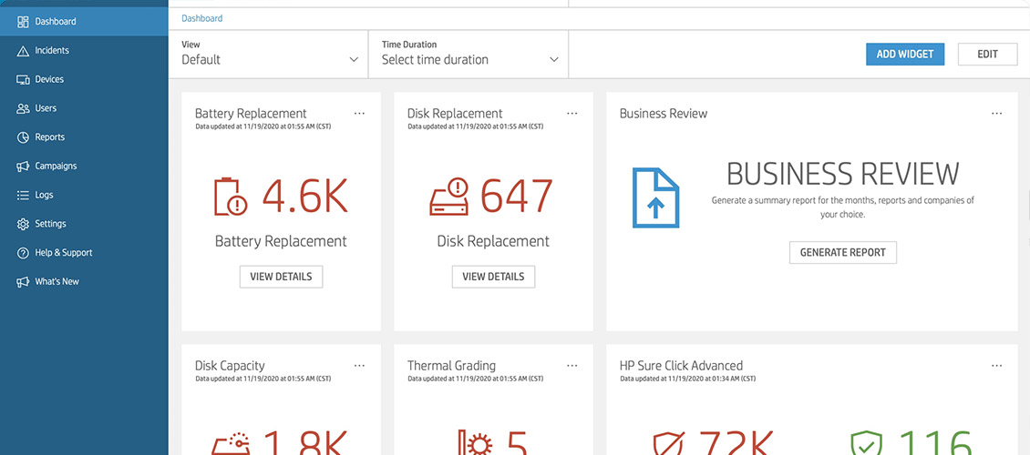Open the View Default dropdown

coord(270,54)
